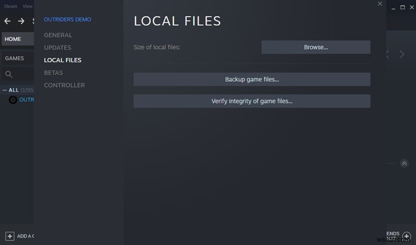Click the library search magnifier icon

(9, 74)
